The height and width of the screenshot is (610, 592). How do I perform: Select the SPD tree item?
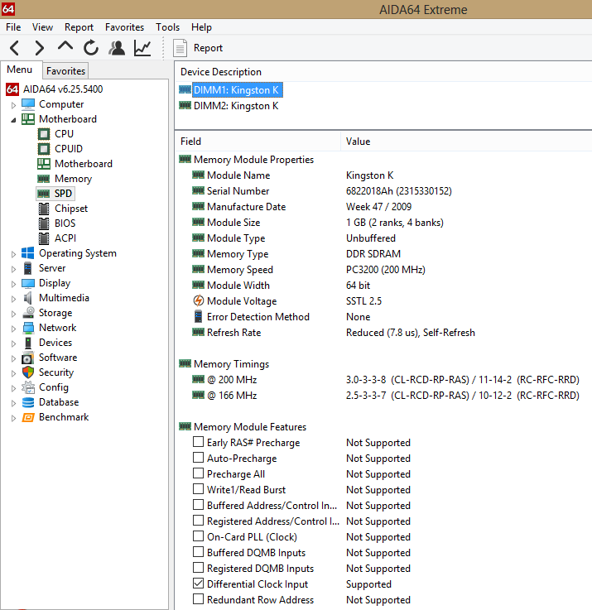(x=63, y=194)
